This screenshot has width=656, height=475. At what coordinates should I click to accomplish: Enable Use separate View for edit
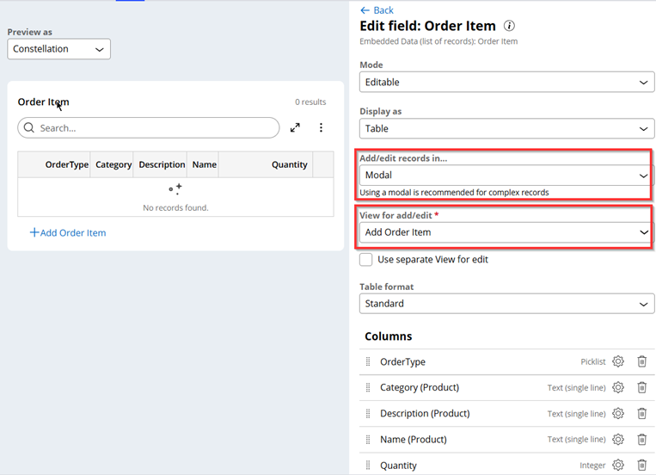coord(365,259)
